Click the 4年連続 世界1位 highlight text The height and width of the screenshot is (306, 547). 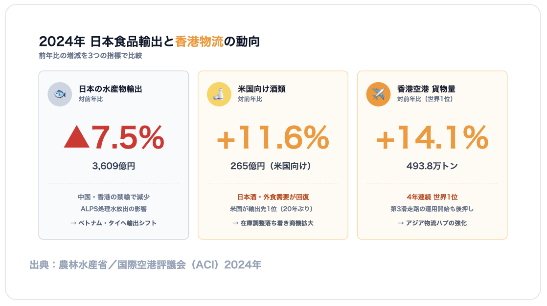click(432, 197)
